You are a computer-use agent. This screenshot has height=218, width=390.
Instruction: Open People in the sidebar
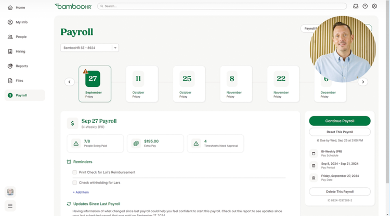(21, 37)
